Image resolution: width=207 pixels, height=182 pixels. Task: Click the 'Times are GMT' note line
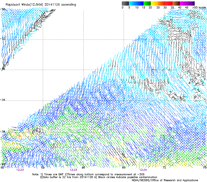point(88,174)
